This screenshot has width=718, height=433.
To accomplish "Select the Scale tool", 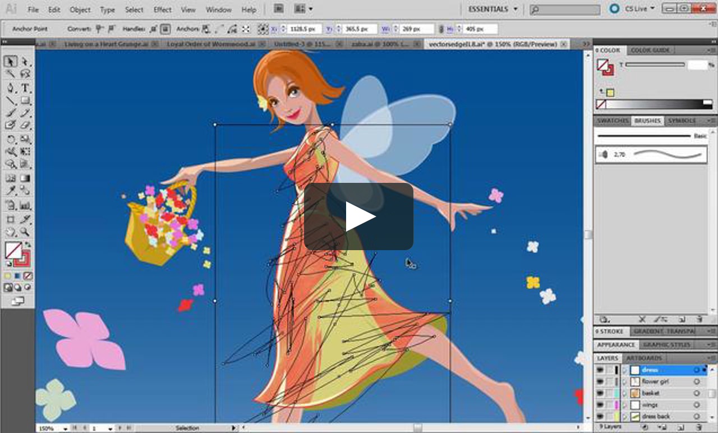I will [25, 139].
